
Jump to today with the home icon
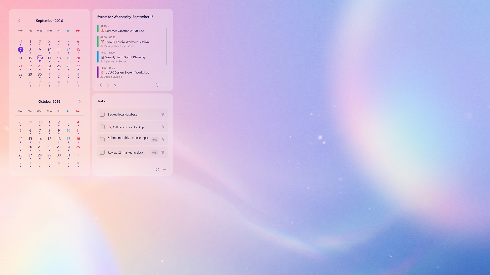tap(115, 85)
